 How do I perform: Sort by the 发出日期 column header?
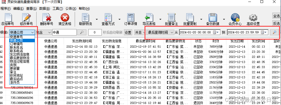pos(237,41)
